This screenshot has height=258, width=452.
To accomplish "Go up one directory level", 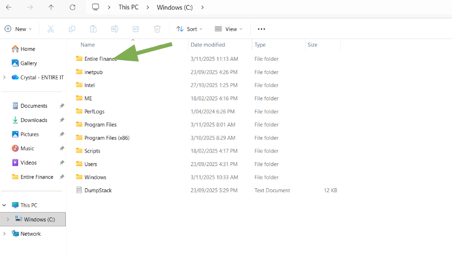I will (x=51, y=7).
